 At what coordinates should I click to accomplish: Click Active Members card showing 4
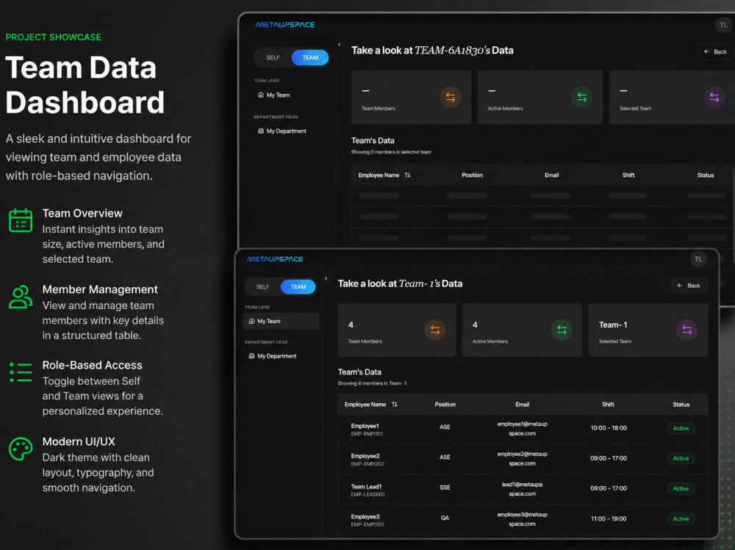pyautogui.click(x=522, y=330)
